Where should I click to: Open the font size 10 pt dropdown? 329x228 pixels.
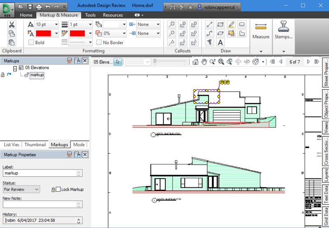click(x=56, y=25)
